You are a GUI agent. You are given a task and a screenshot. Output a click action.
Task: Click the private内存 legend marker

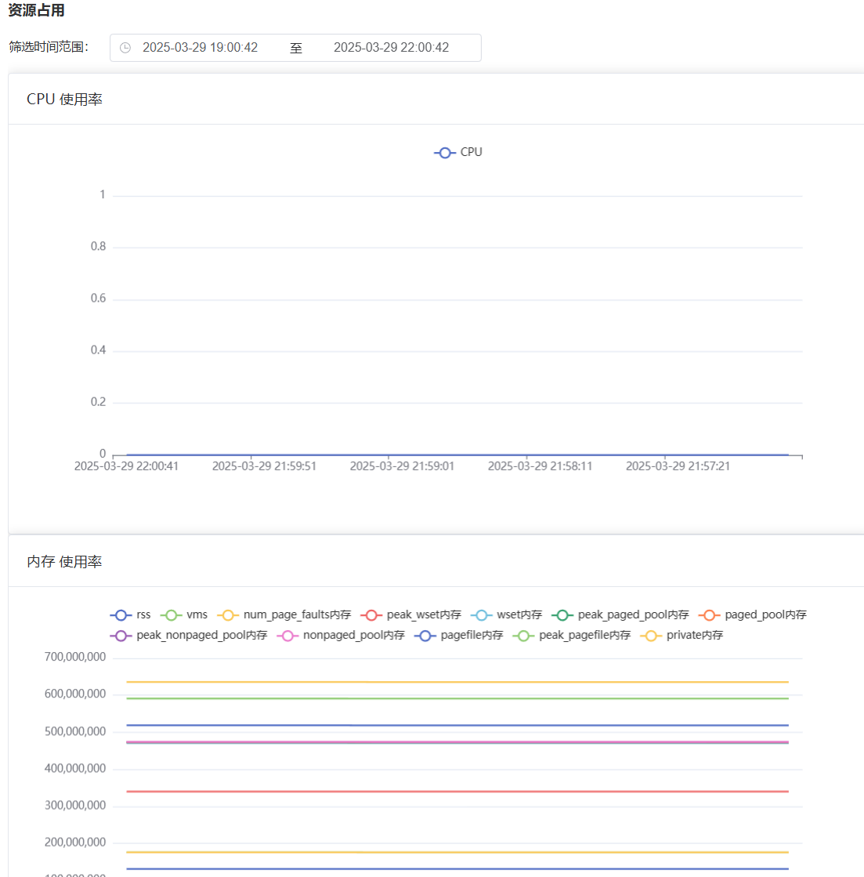(x=651, y=636)
